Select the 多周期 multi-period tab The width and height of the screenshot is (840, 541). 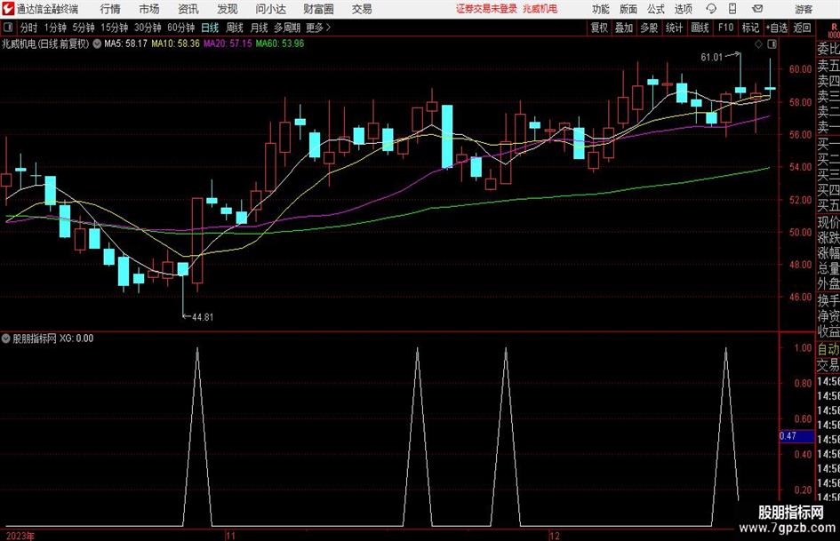287,28
